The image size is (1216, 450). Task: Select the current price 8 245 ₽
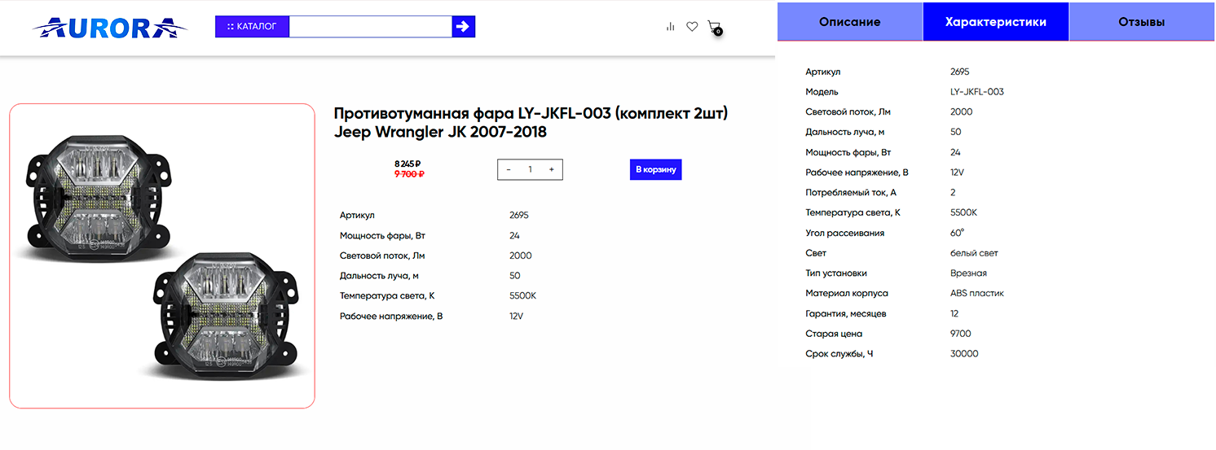click(408, 164)
